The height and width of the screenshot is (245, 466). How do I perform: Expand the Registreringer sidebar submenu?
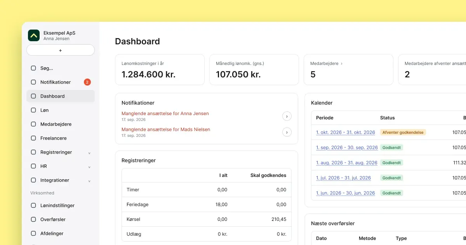click(89, 152)
